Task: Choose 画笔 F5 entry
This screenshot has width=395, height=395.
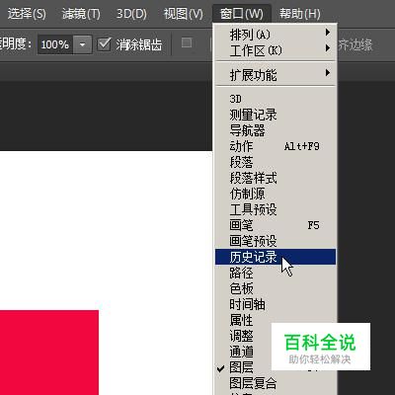Action: tap(276, 225)
